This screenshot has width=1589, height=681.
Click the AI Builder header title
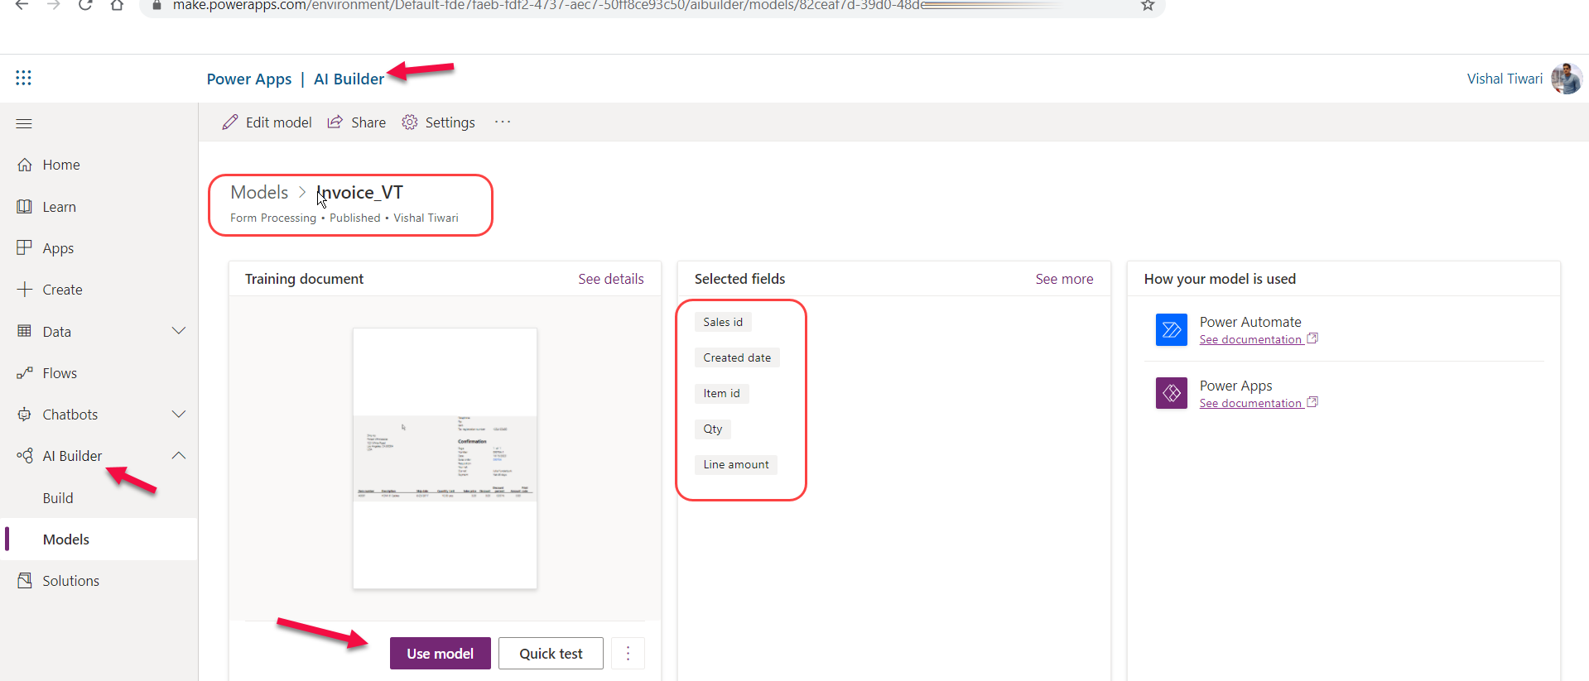(349, 79)
